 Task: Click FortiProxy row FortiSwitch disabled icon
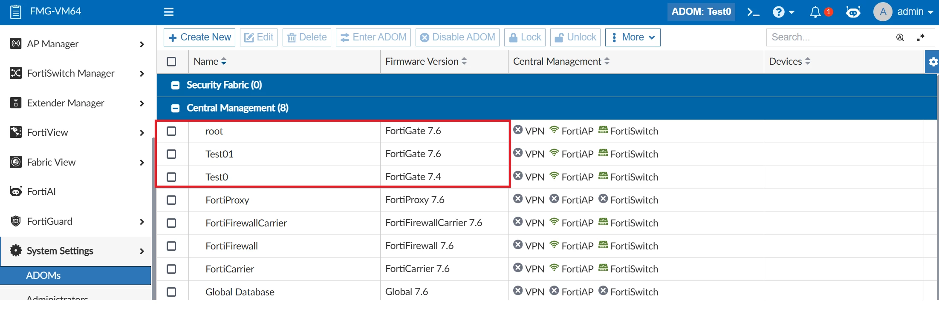[603, 199]
